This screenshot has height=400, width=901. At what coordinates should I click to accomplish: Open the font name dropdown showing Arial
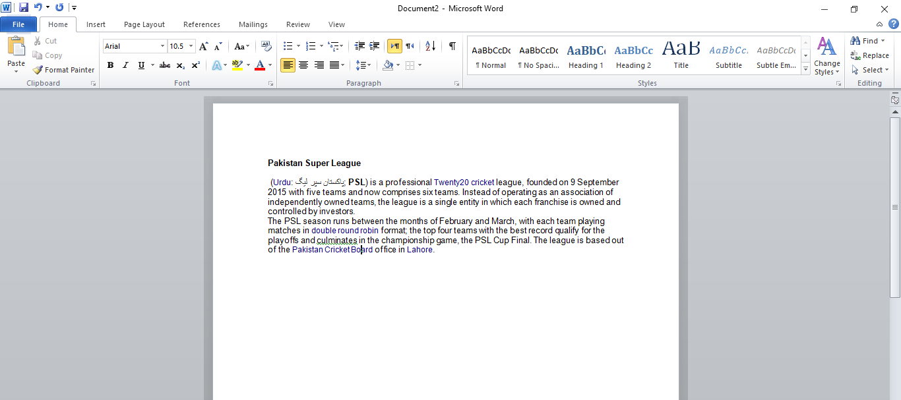(x=135, y=46)
